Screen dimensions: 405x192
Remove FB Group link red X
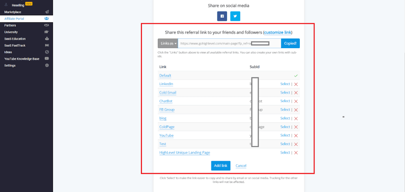[296, 110]
